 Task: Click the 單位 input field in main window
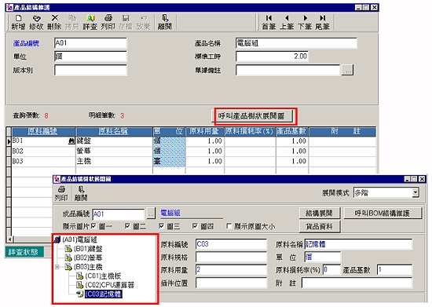[90, 57]
